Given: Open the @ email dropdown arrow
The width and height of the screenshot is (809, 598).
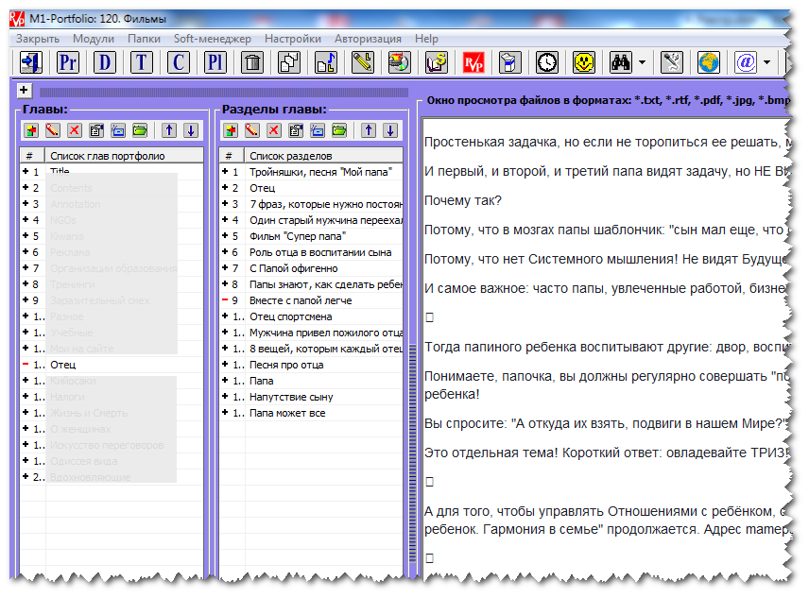Looking at the screenshot, I should click(767, 63).
